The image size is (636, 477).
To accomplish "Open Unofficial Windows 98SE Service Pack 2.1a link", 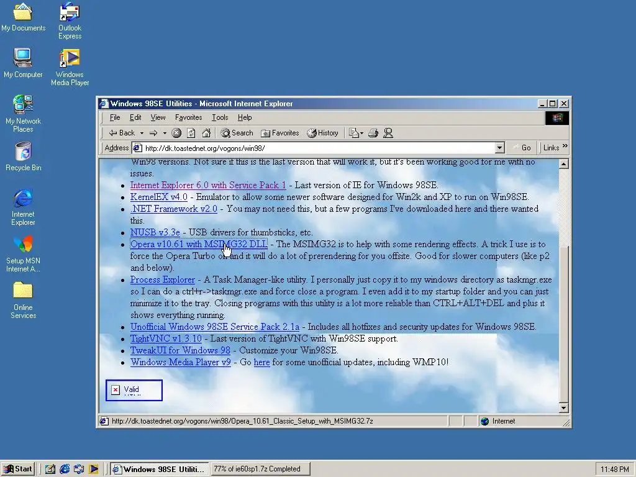I will (x=214, y=327).
